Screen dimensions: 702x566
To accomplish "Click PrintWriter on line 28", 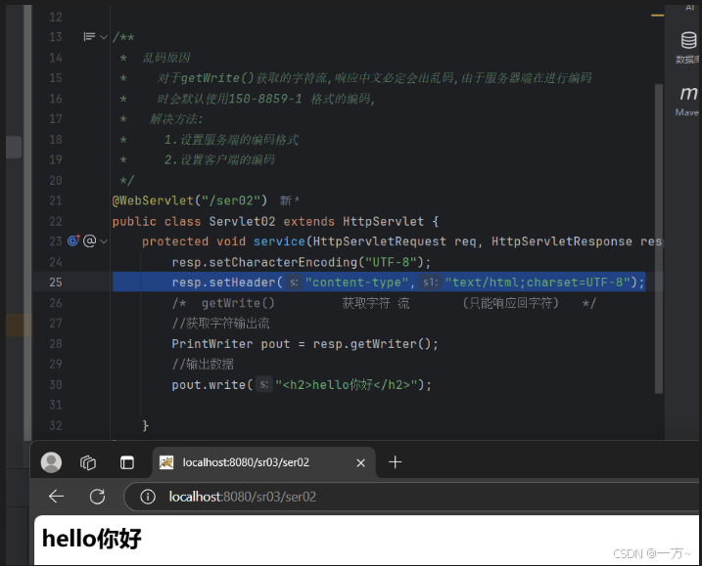I will [212, 344].
